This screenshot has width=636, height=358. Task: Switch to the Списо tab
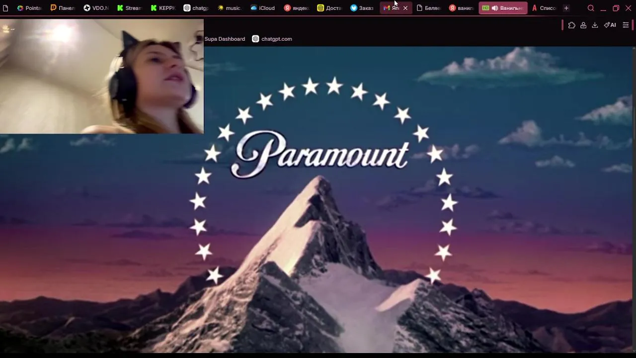[544, 8]
